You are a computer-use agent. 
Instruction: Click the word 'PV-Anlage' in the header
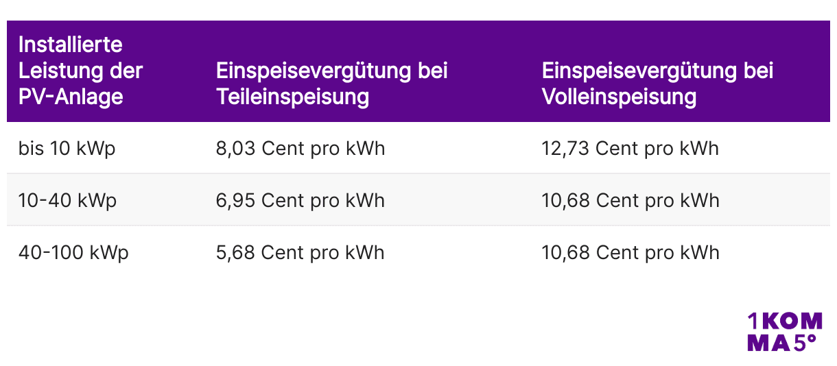[71, 97]
